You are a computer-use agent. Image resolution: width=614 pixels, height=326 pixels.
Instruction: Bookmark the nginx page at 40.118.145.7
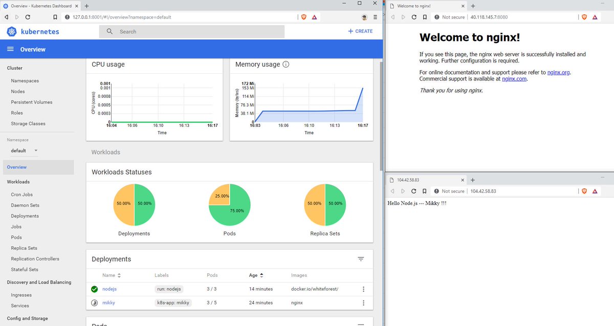point(425,17)
